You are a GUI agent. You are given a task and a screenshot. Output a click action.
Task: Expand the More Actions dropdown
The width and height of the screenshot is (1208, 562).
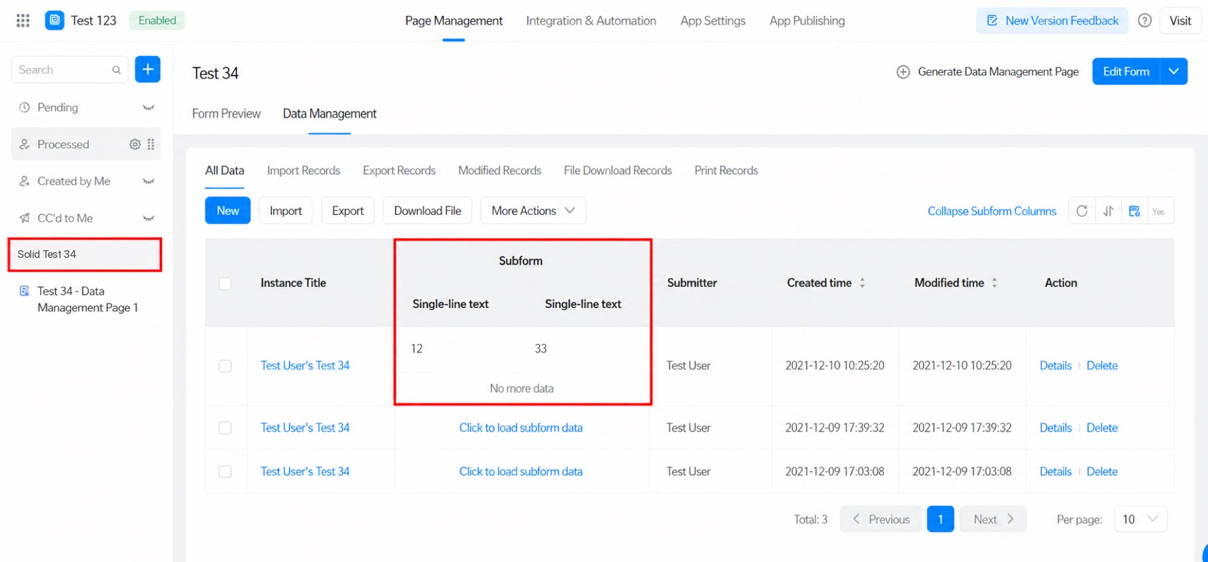pyautogui.click(x=533, y=210)
